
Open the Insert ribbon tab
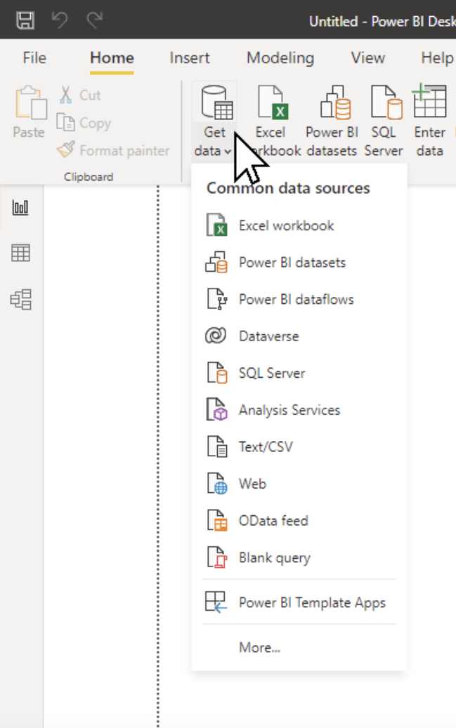click(x=190, y=58)
